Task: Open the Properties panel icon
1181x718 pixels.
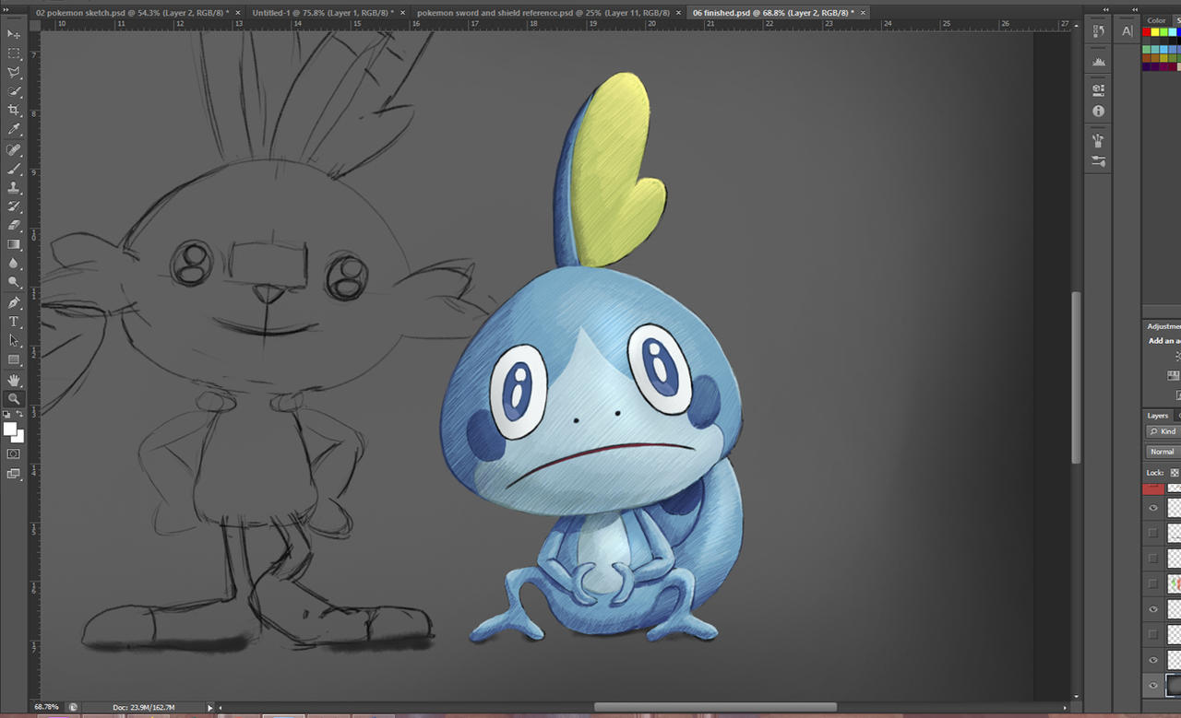Action: [x=1098, y=90]
